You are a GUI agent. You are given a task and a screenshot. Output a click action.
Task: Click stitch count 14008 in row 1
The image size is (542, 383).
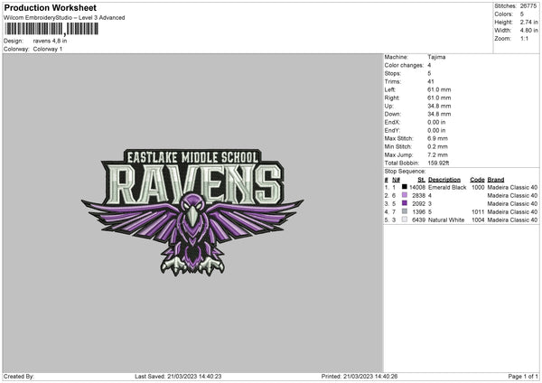coord(417,187)
